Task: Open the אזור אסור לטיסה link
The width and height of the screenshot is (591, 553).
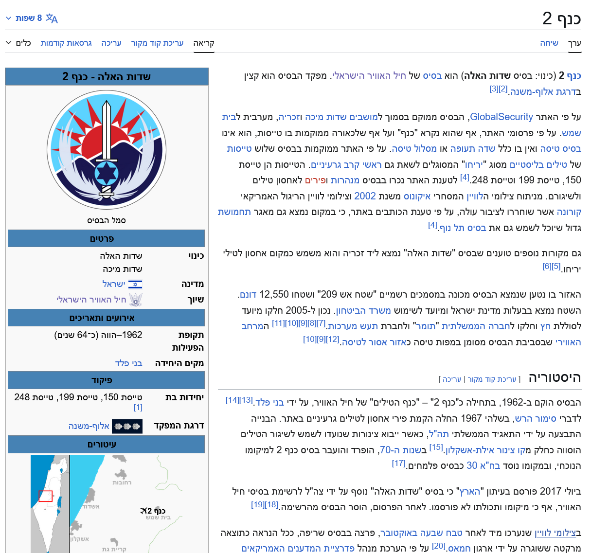Action: (x=374, y=342)
